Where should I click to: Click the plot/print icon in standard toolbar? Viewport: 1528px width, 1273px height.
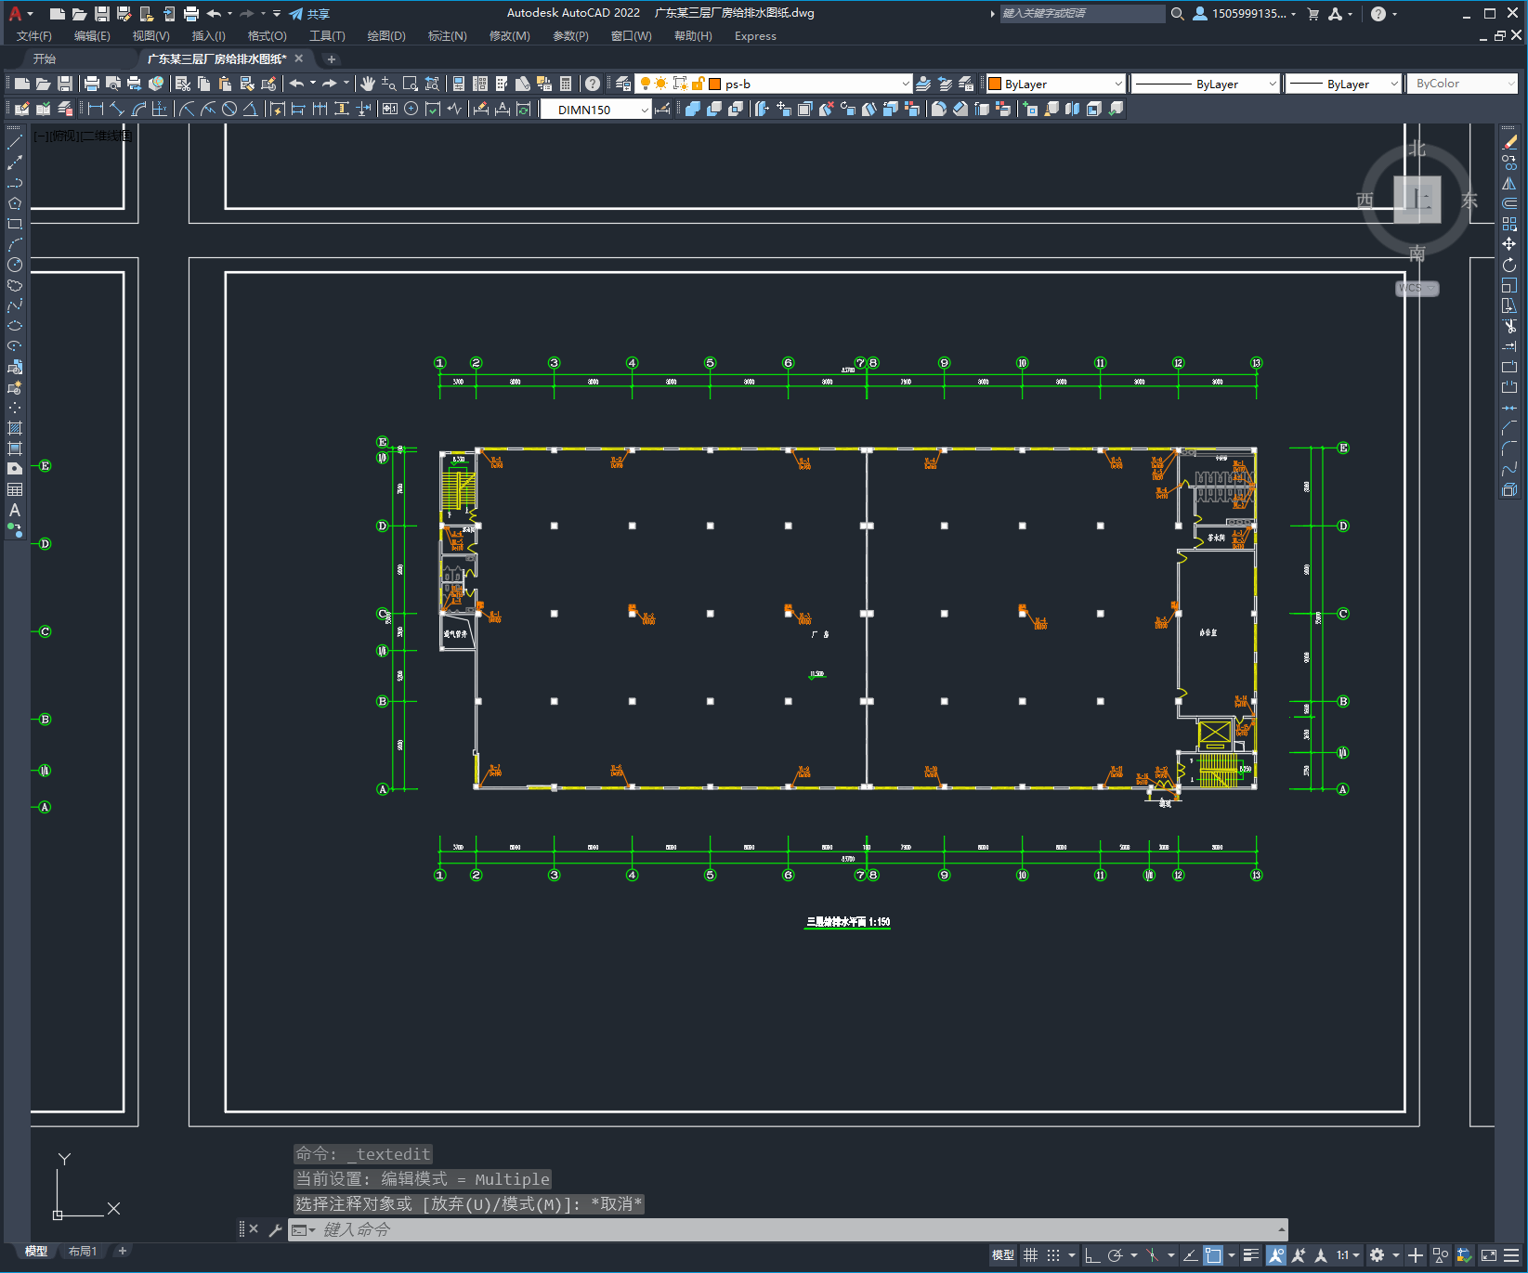point(92,84)
